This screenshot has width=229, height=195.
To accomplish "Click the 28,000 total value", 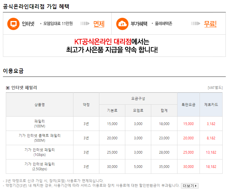I will click(164, 152).
